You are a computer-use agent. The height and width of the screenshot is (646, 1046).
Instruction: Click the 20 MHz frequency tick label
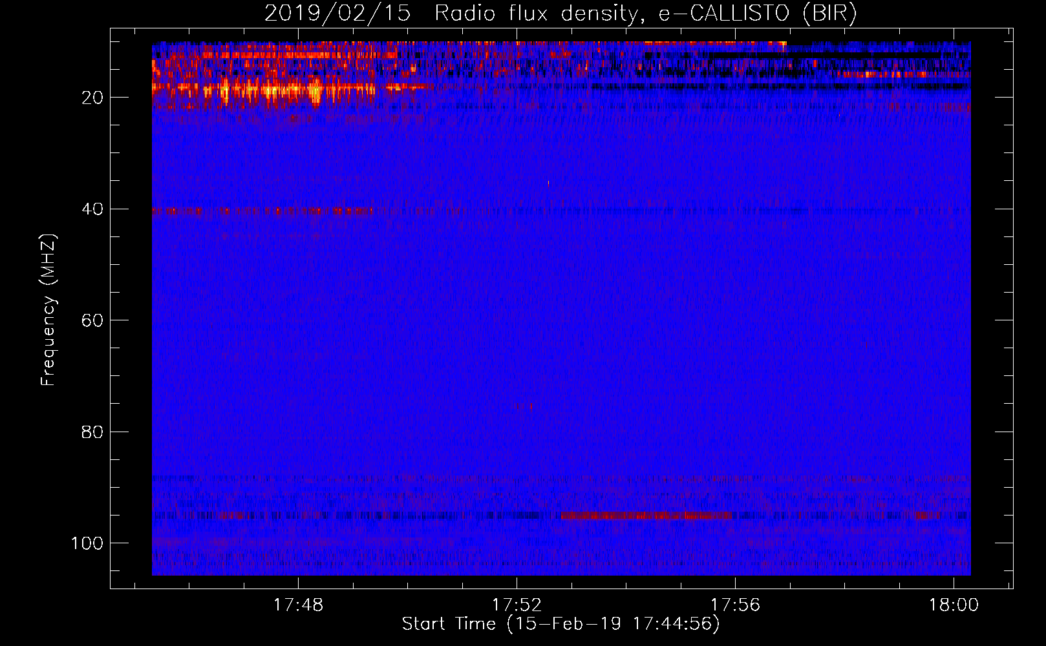pos(92,98)
